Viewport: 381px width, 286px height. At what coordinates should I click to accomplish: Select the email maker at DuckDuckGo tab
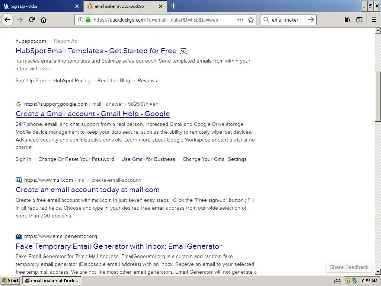point(125,6)
